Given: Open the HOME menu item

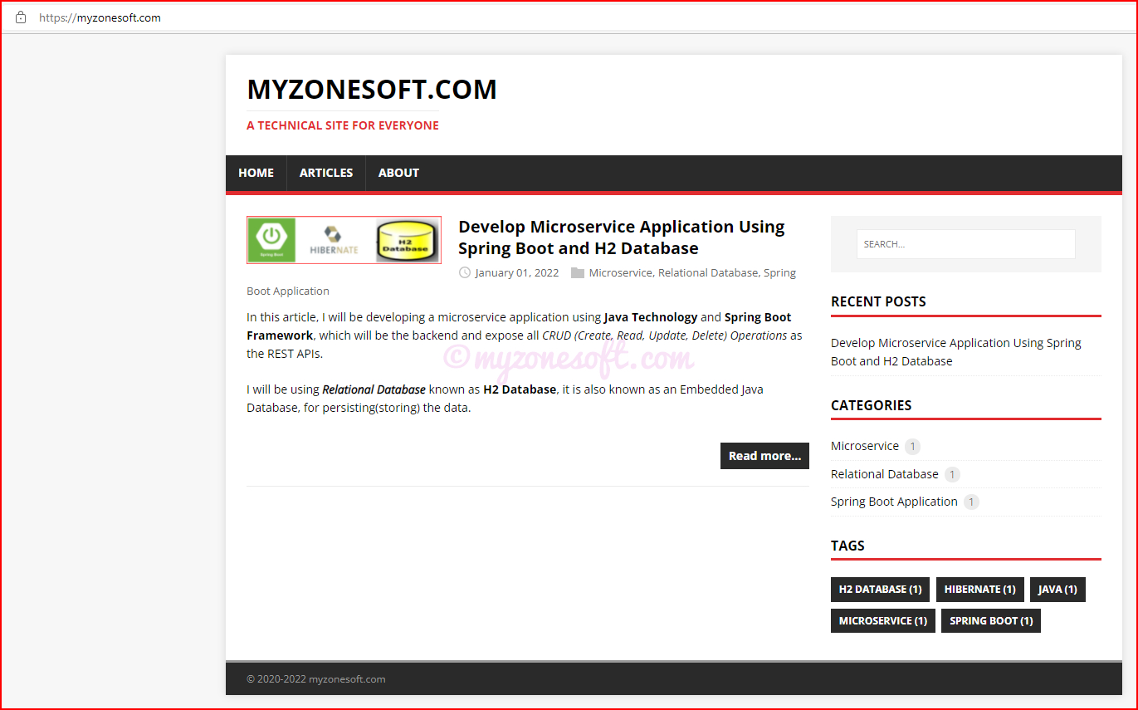Looking at the screenshot, I should [x=256, y=173].
